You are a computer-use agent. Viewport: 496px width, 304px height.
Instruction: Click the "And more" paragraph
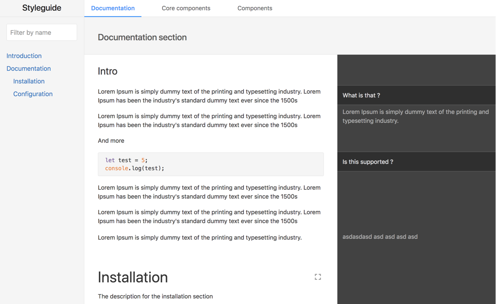pos(111,141)
